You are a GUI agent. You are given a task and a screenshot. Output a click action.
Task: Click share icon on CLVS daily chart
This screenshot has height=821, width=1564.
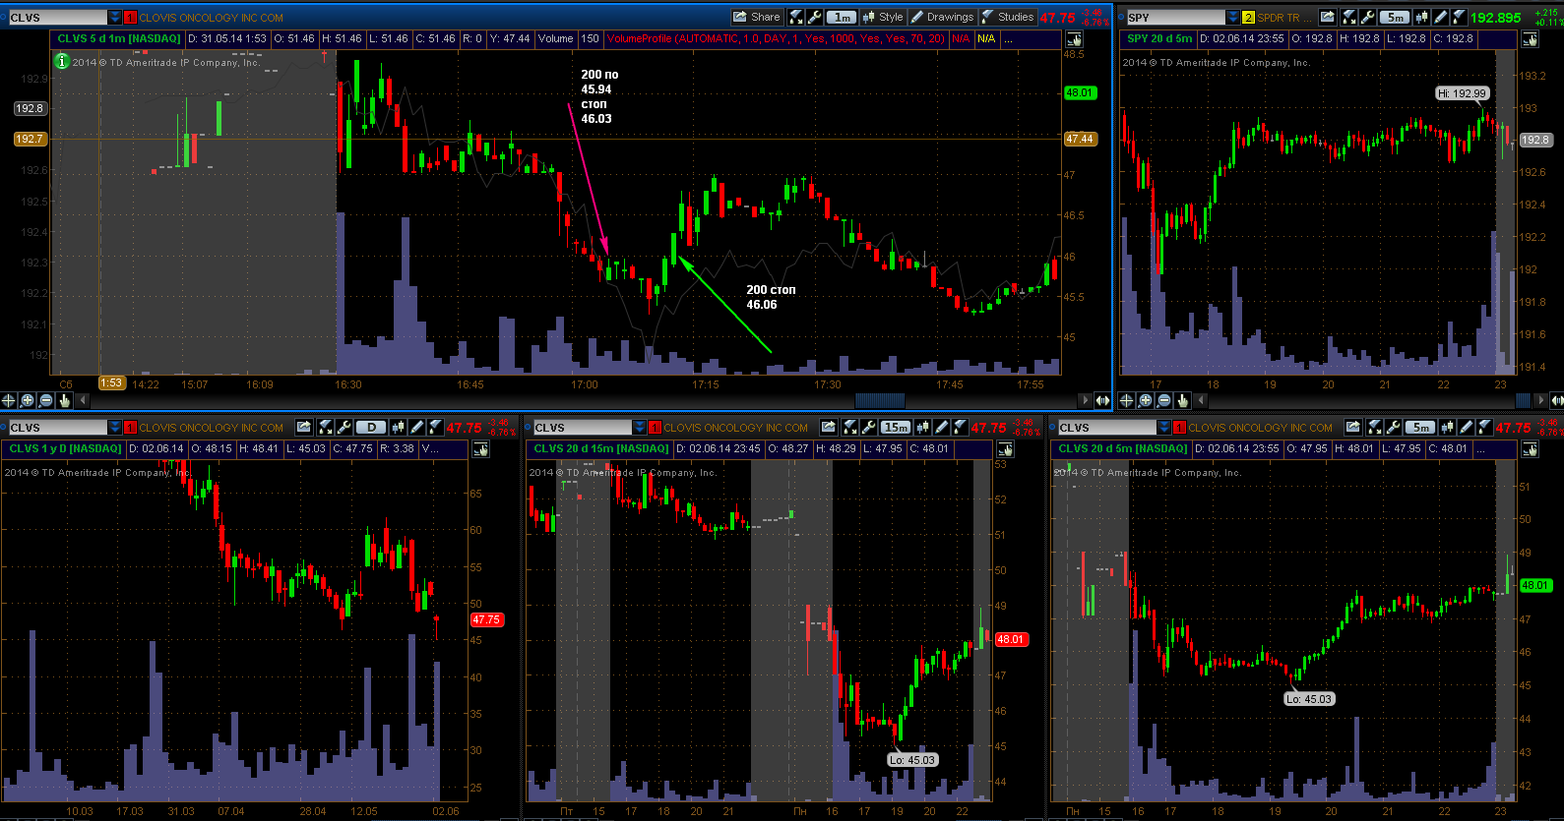coord(303,427)
